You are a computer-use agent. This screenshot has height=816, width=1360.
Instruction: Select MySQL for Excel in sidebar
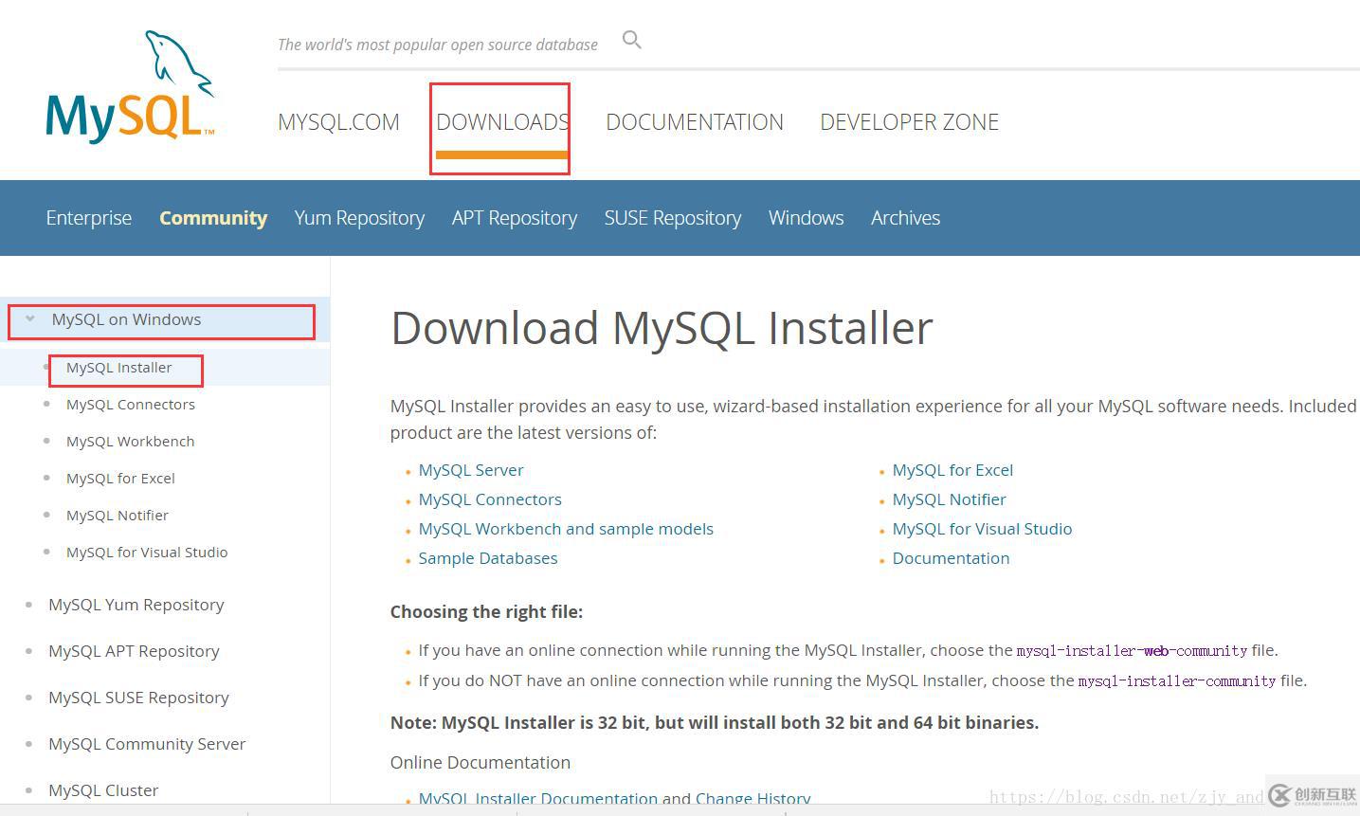click(120, 479)
